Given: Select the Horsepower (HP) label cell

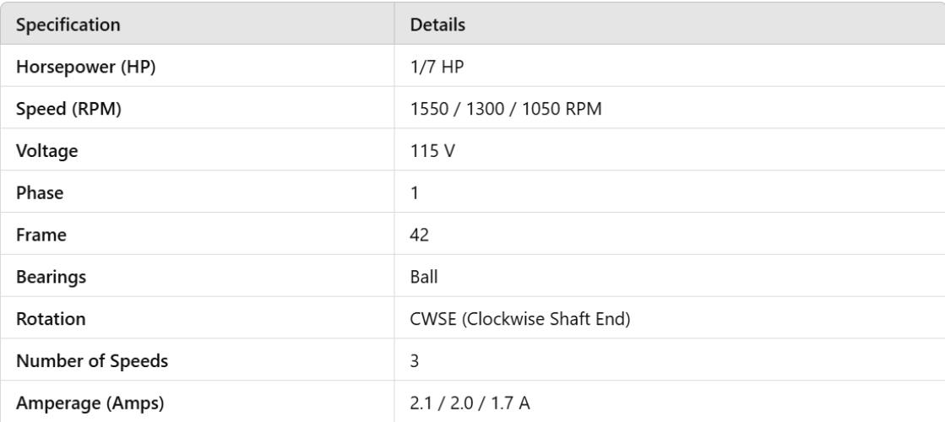Looking at the screenshot, I should (84, 67).
